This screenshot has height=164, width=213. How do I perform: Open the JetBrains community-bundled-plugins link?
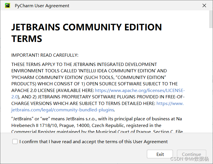pos(63,110)
